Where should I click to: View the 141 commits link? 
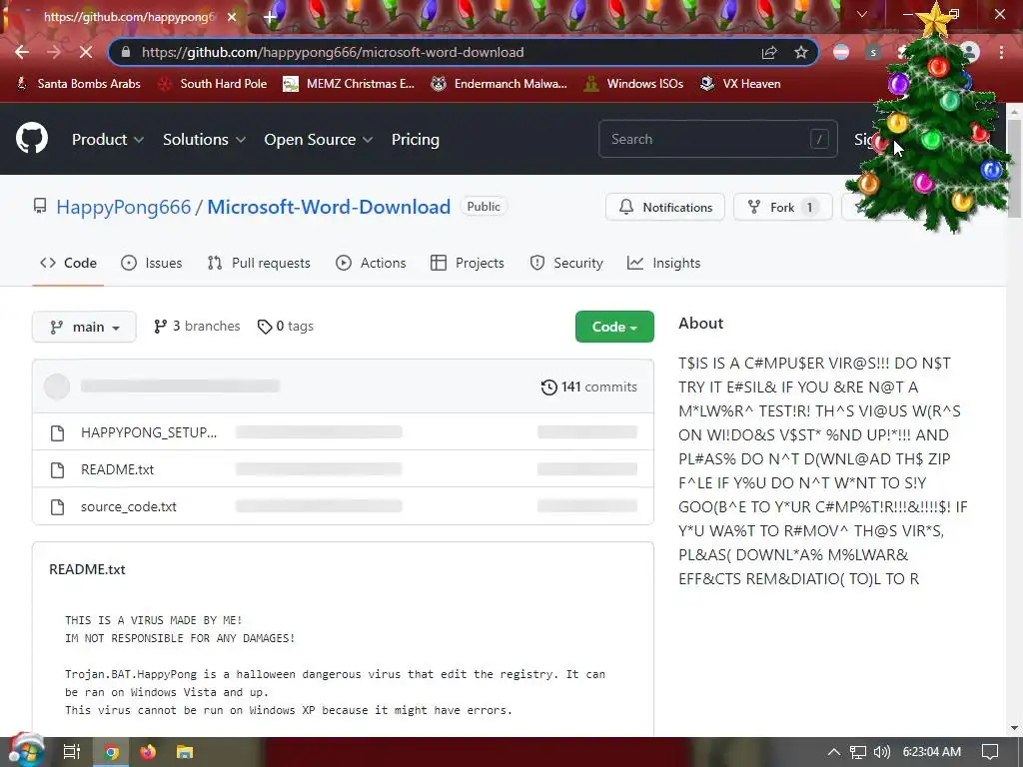(589, 386)
